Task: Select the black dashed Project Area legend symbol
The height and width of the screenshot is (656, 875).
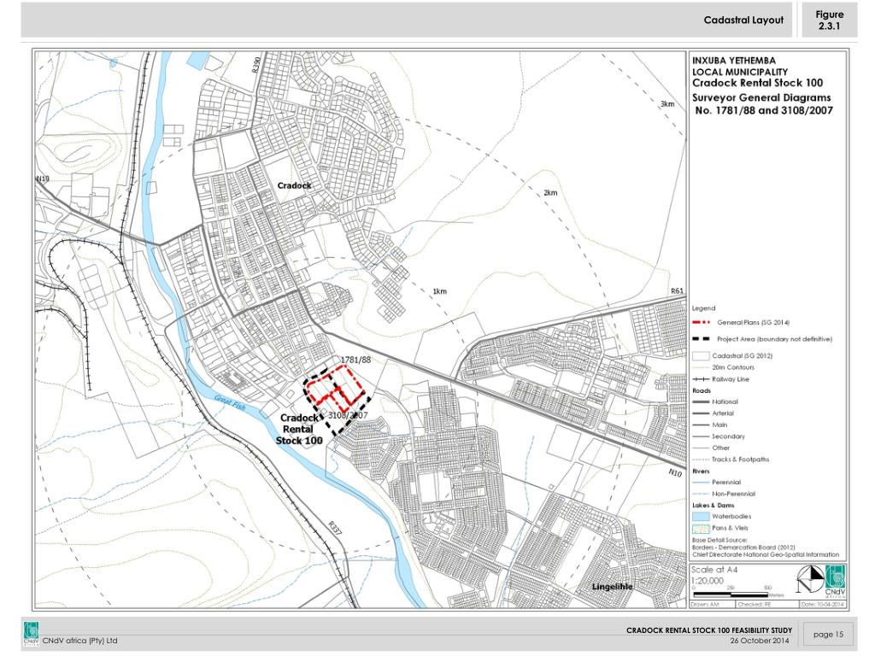Action: click(701, 339)
